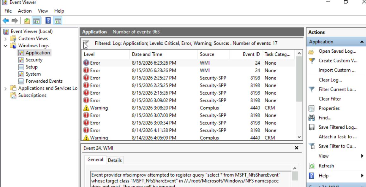Click Save Filtered Log floppy icon
The image size is (366, 187).
(311, 127)
